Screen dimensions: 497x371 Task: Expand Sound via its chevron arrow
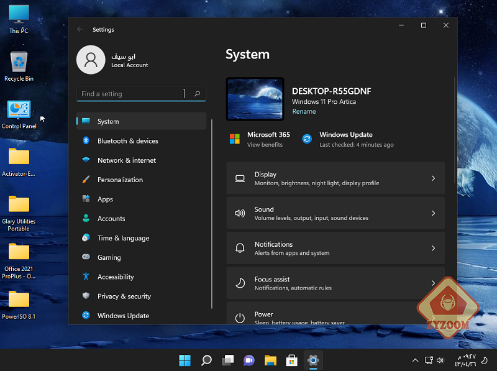(x=433, y=213)
